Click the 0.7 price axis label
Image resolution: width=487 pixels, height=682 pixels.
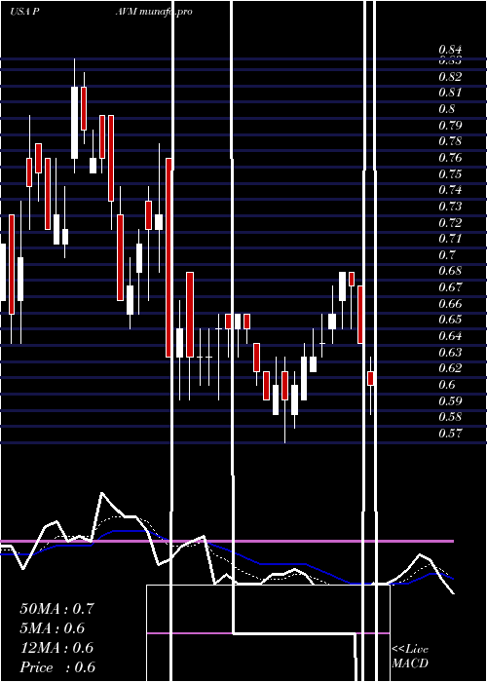(446, 255)
